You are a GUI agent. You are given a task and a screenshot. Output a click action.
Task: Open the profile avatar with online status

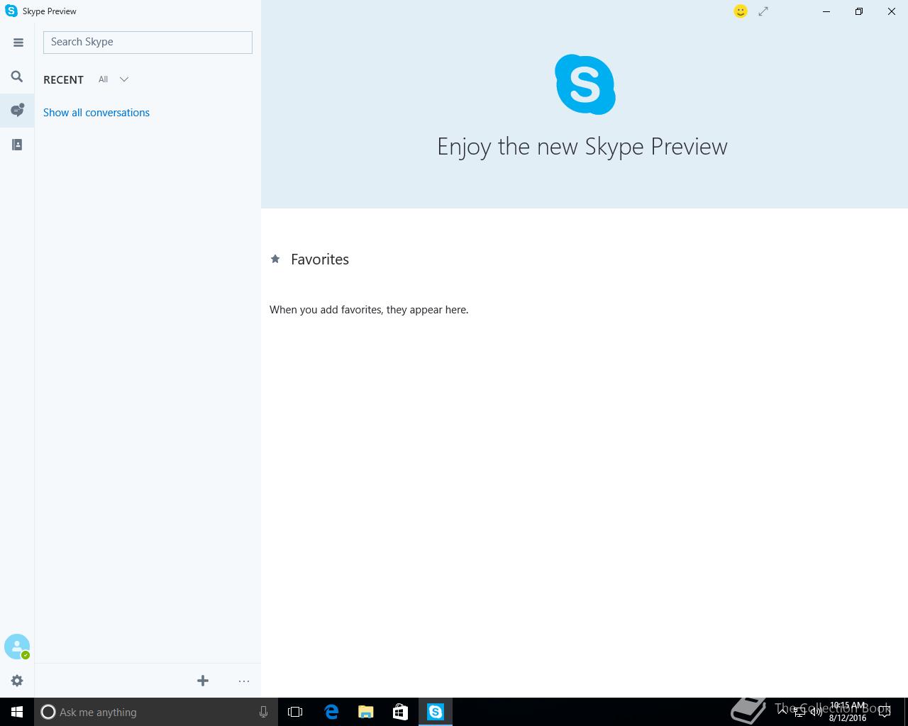[17, 647]
